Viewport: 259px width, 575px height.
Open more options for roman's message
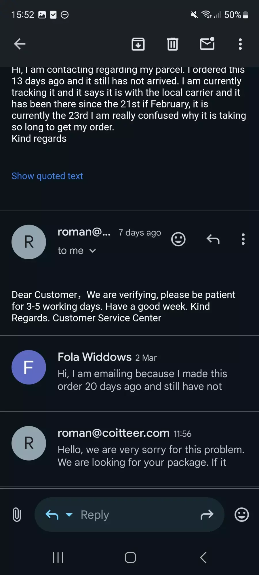tap(243, 239)
